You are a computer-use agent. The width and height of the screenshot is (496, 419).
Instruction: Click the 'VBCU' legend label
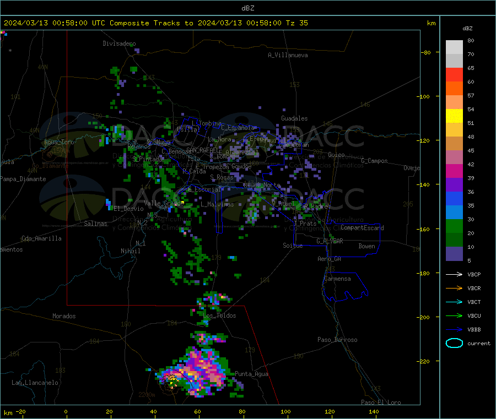click(x=474, y=315)
